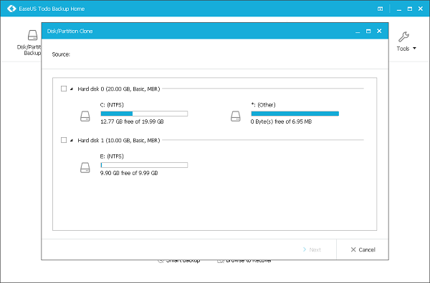Viewport: 430px width, 283px height.
Task: Maximize the Disk/Partition Clone dialog
Action: (368, 31)
